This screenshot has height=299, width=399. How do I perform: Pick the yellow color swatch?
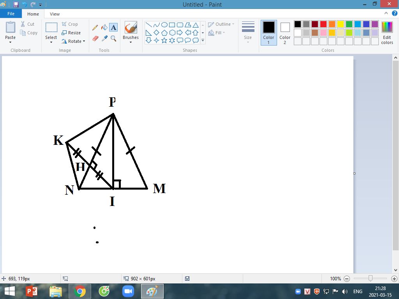coord(341,24)
